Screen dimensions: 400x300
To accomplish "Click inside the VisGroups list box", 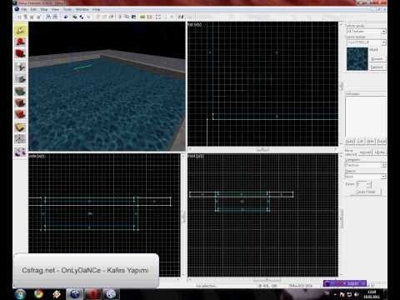I will coord(366,117).
